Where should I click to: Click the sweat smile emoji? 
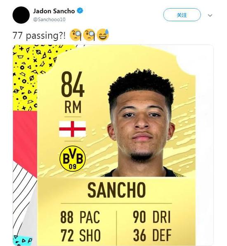[103, 34]
